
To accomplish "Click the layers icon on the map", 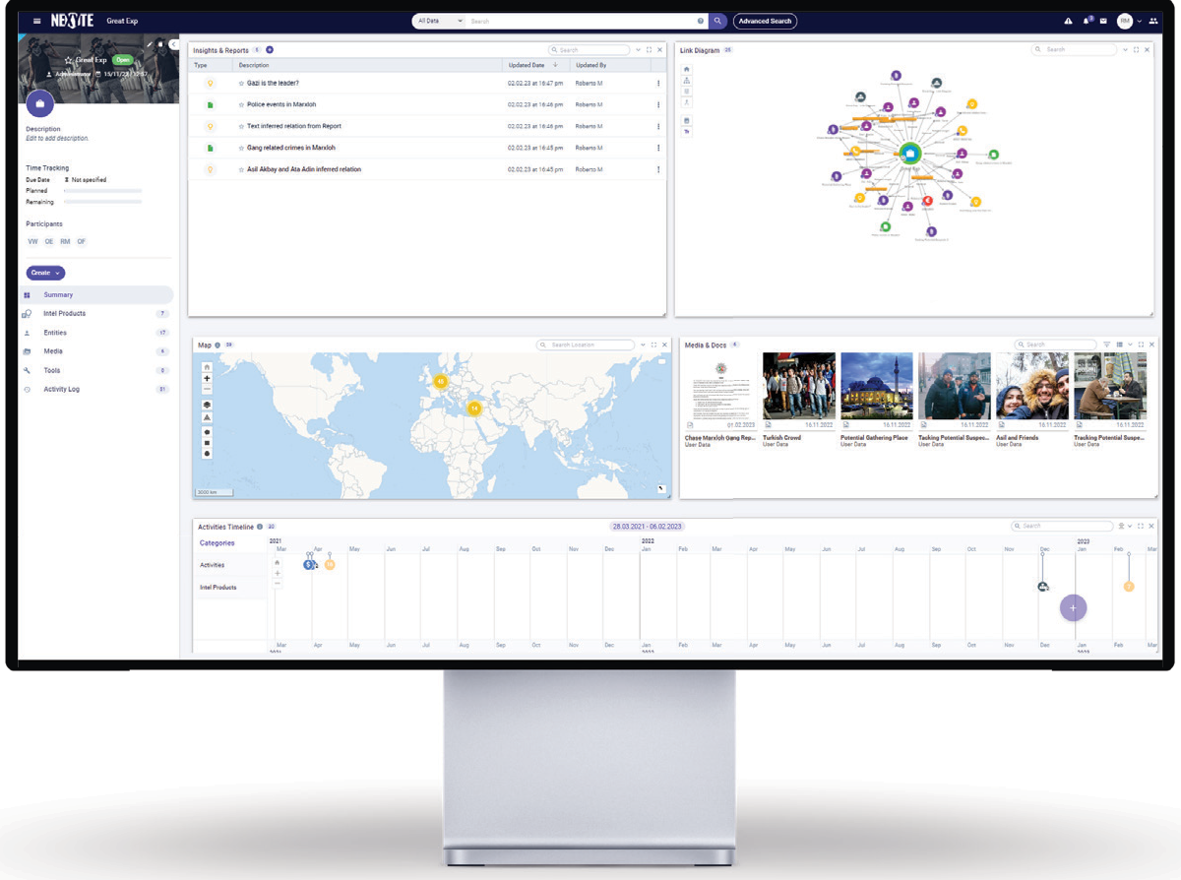I will coord(207,405).
